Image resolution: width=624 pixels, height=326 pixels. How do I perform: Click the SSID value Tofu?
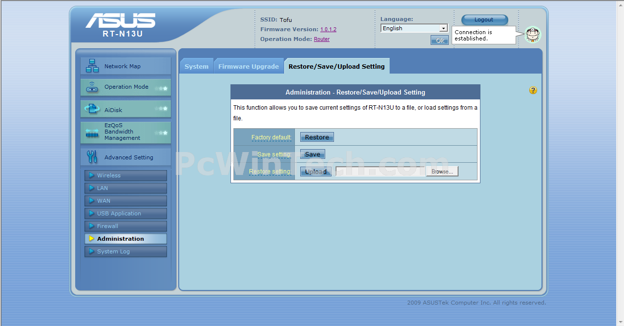coord(286,20)
